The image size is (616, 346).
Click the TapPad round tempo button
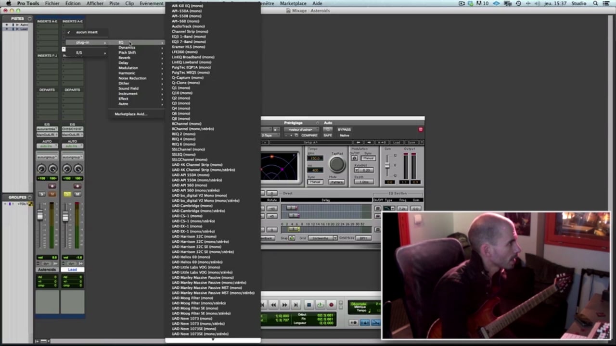click(x=337, y=164)
